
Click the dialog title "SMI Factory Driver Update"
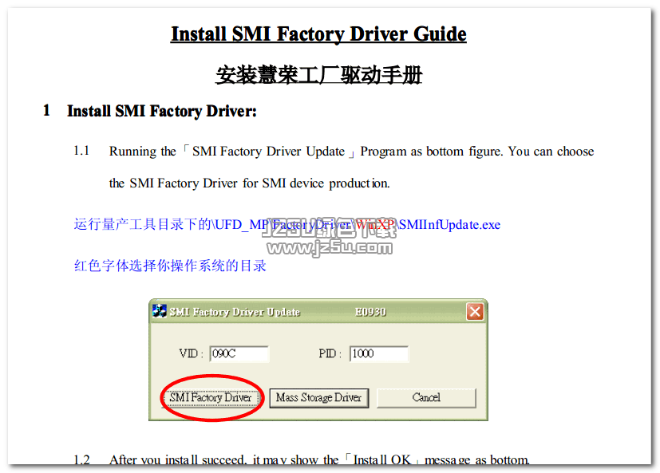[x=235, y=312]
